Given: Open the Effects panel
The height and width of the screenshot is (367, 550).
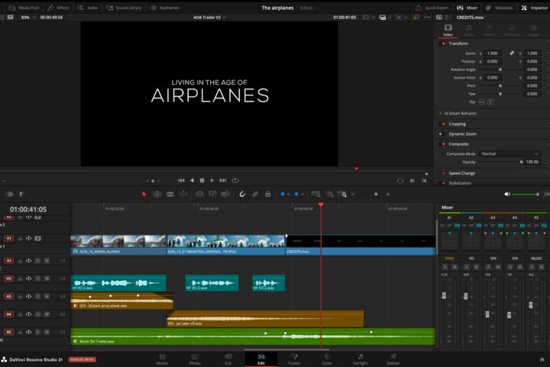Looking at the screenshot, I should pos(58,8).
